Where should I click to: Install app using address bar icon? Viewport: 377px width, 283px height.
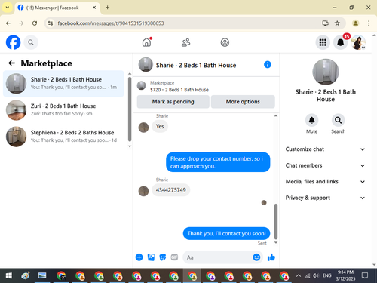click(325, 23)
